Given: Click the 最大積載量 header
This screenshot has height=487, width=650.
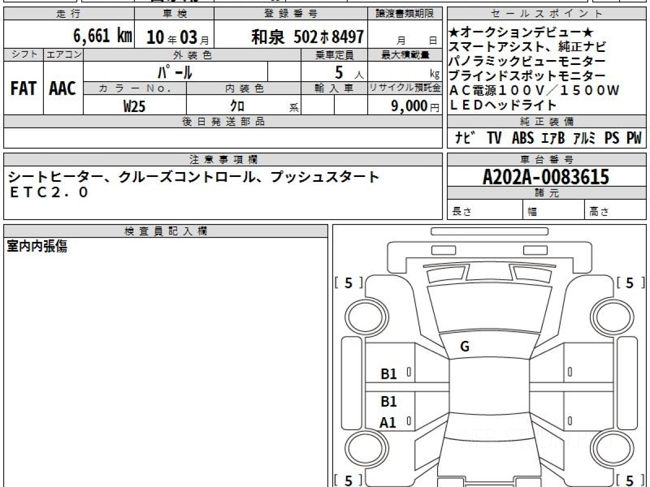Looking at the screenshot, I should coord(406,55).
